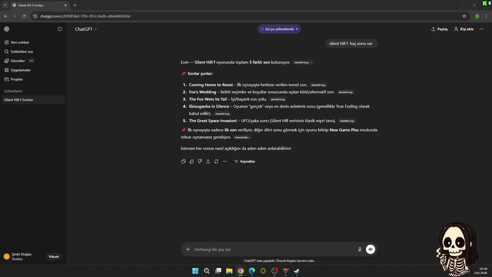Close the Silent Hill f Sonları tab

point(65,5)
